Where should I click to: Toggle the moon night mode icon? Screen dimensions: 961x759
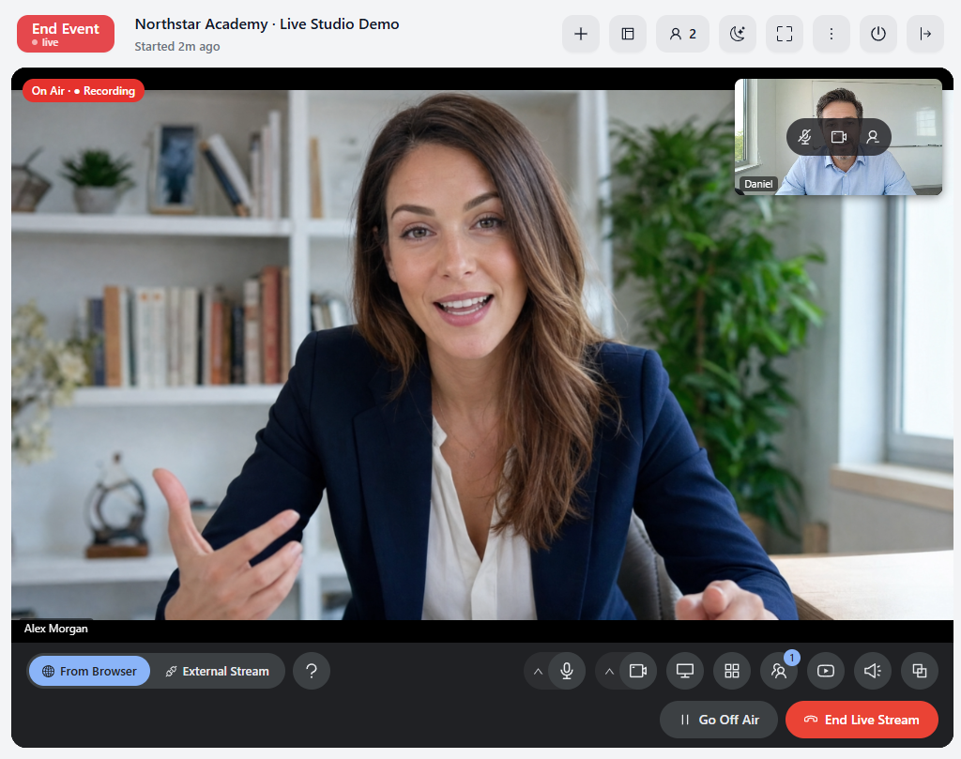tap(738, 34)
